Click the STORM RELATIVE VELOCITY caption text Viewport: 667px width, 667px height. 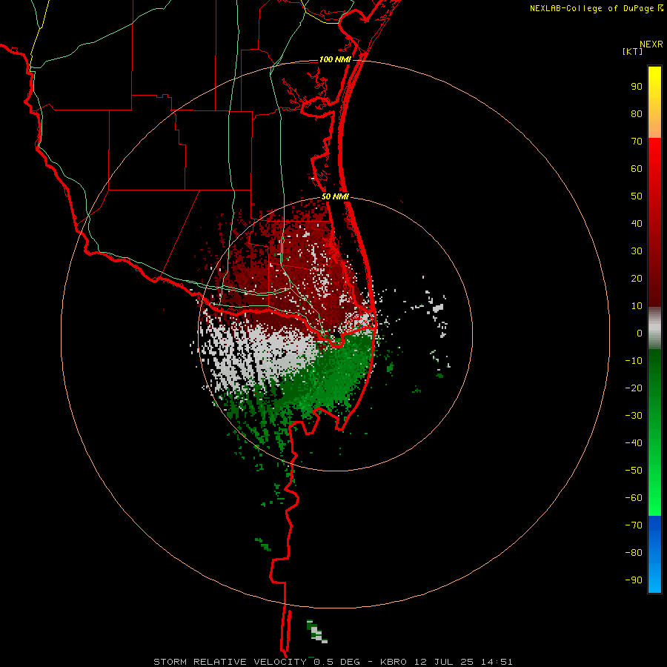[230, 662]
